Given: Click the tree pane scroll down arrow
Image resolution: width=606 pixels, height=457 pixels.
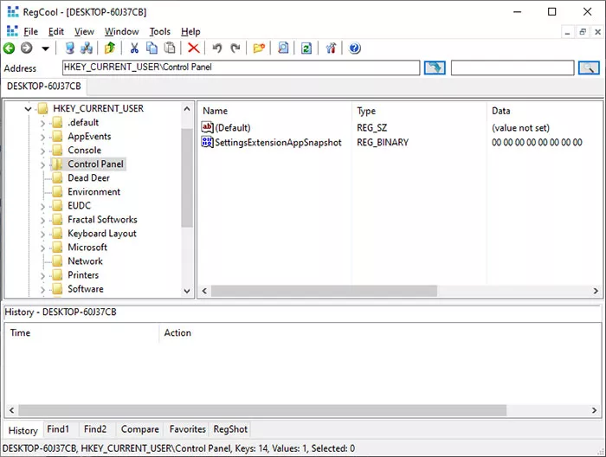Looking at the screenshot, I should point(187,291).
